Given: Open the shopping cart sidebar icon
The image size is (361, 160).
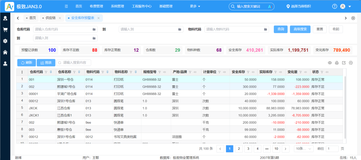Looking at the screenshot, I should click(5, 30).
